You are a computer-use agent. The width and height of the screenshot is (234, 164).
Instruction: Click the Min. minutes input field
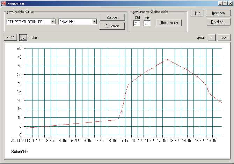[x=147, y=23]
